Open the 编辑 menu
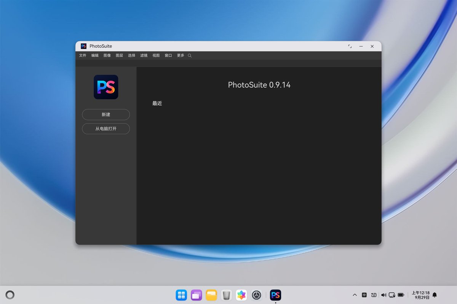457x304 pixels. (95, 55)
